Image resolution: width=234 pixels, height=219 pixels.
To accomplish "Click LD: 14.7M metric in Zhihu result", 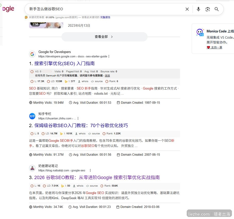I will 50,134.
